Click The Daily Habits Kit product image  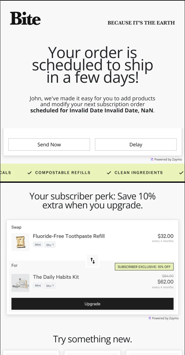[20, 283]
